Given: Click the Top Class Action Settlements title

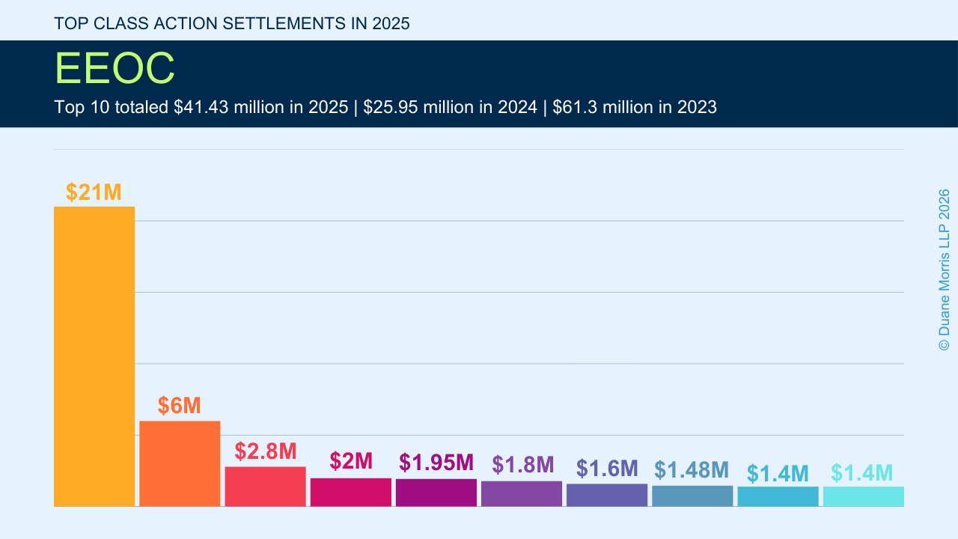Looking at the screenshot, I should click(232, 23).
